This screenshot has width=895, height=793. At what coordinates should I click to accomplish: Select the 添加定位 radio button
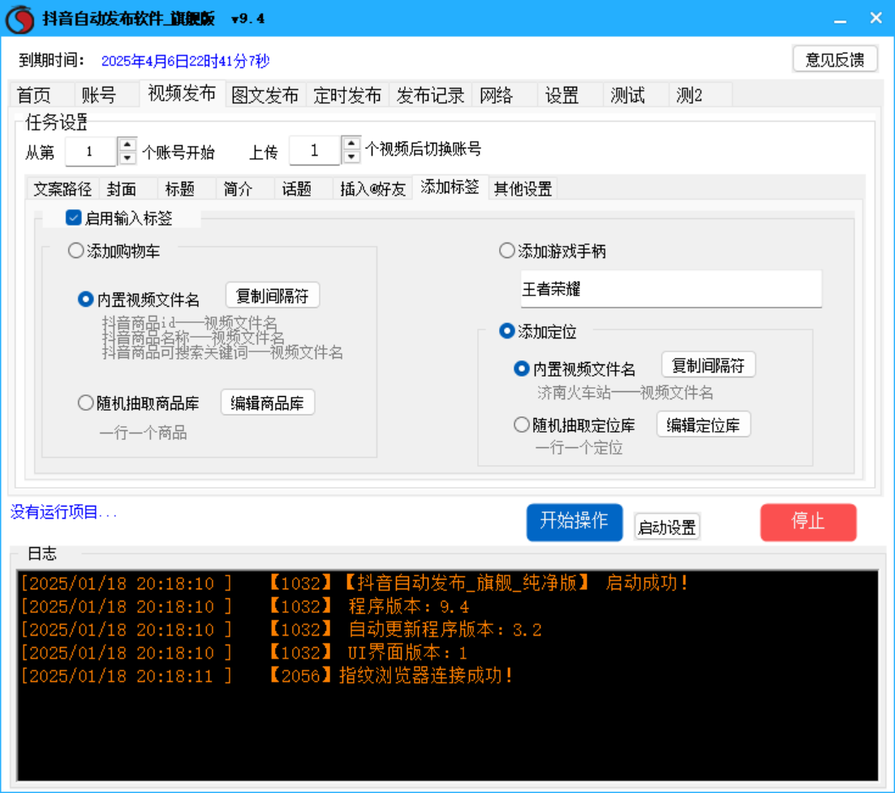point(507,331)
